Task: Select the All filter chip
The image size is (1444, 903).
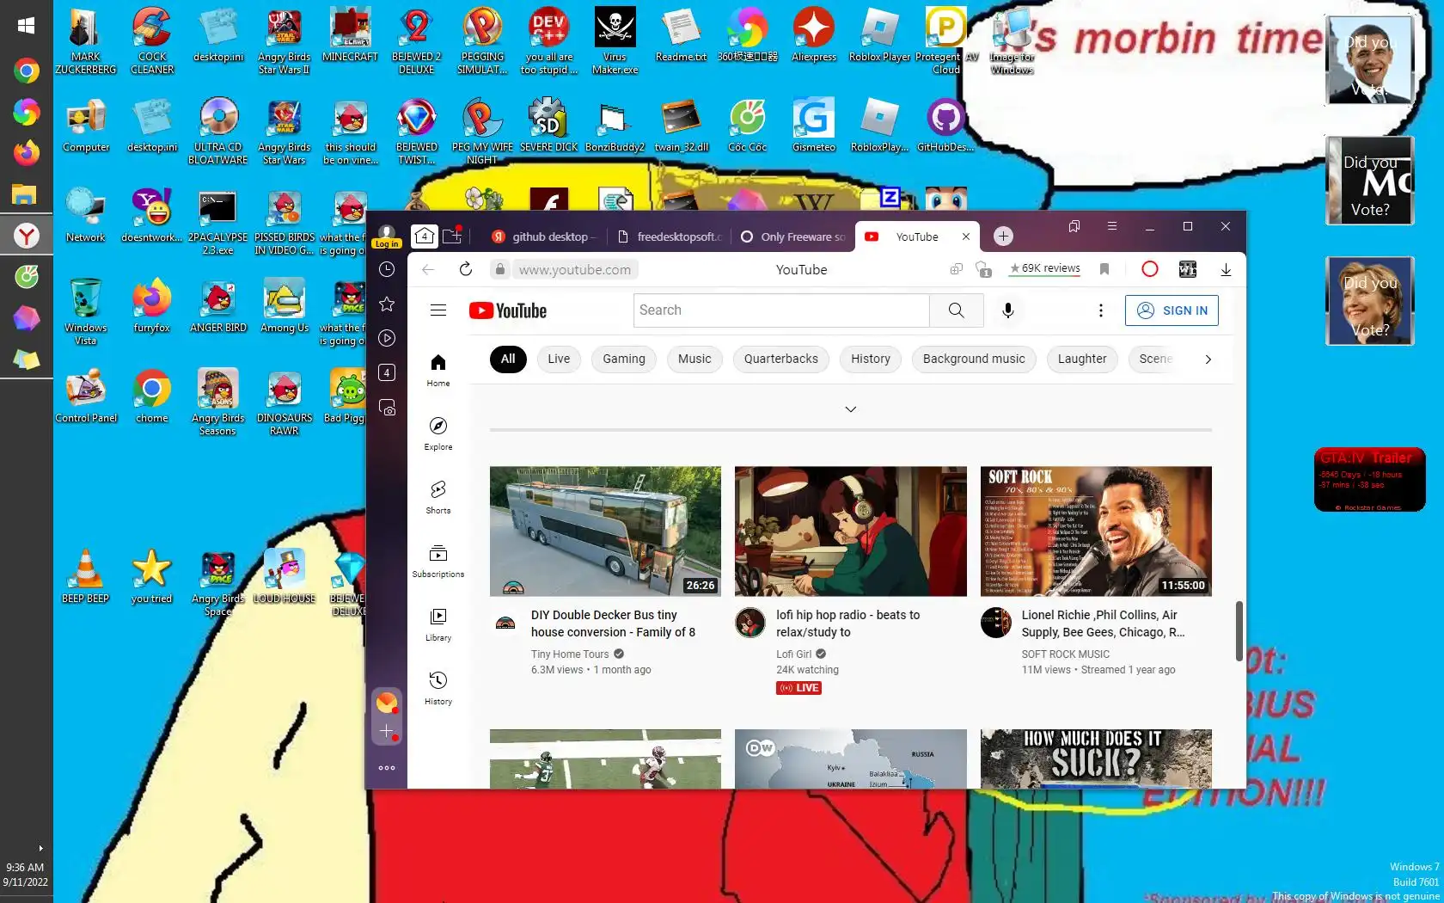Action: coord(508,359)
